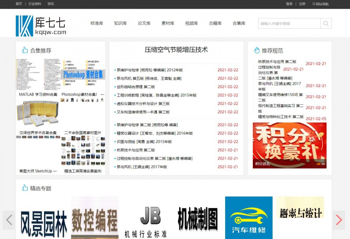
Task: Open the 汽车维修 car repair topic tile
Action: tap(249, 217)
